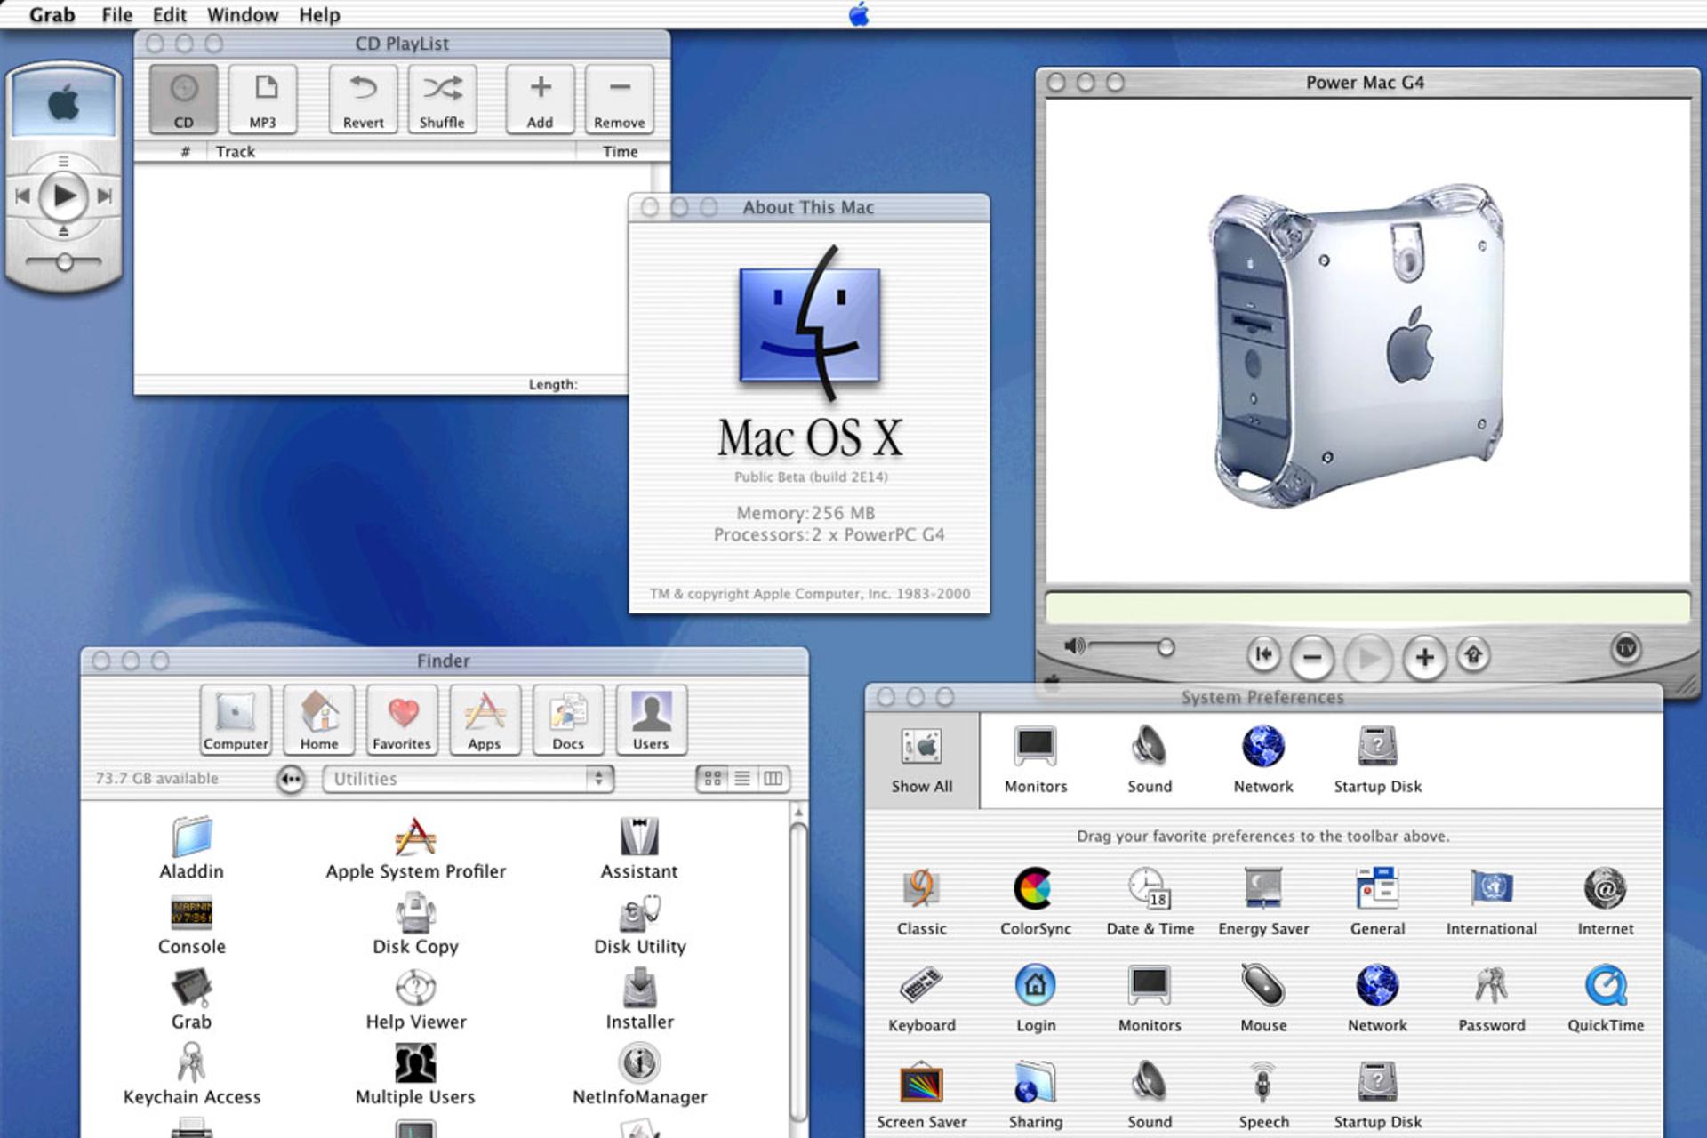Open the Window menu

(243, 15)
